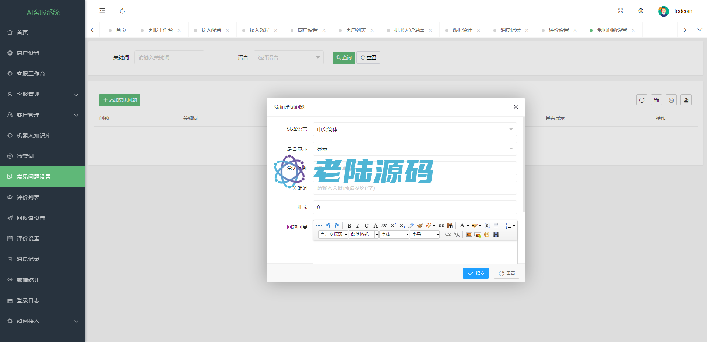The image size is (707, 342).
Task: Click the italic icon in editor
Action: 358,226
